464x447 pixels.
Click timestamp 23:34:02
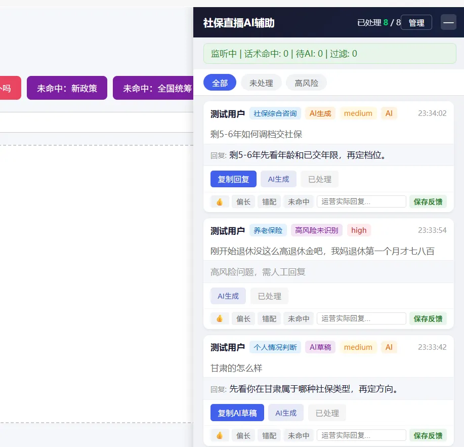click(x=432, y=113)
